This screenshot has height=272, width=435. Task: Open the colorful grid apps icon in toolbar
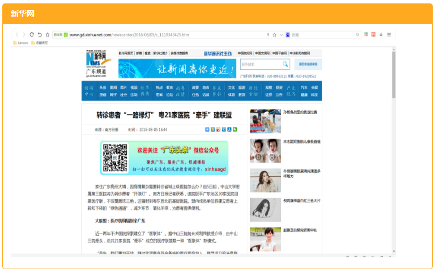[366, 35]
